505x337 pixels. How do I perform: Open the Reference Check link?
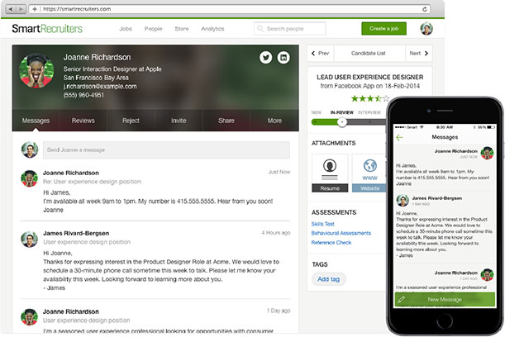click(x=331, y=242)
